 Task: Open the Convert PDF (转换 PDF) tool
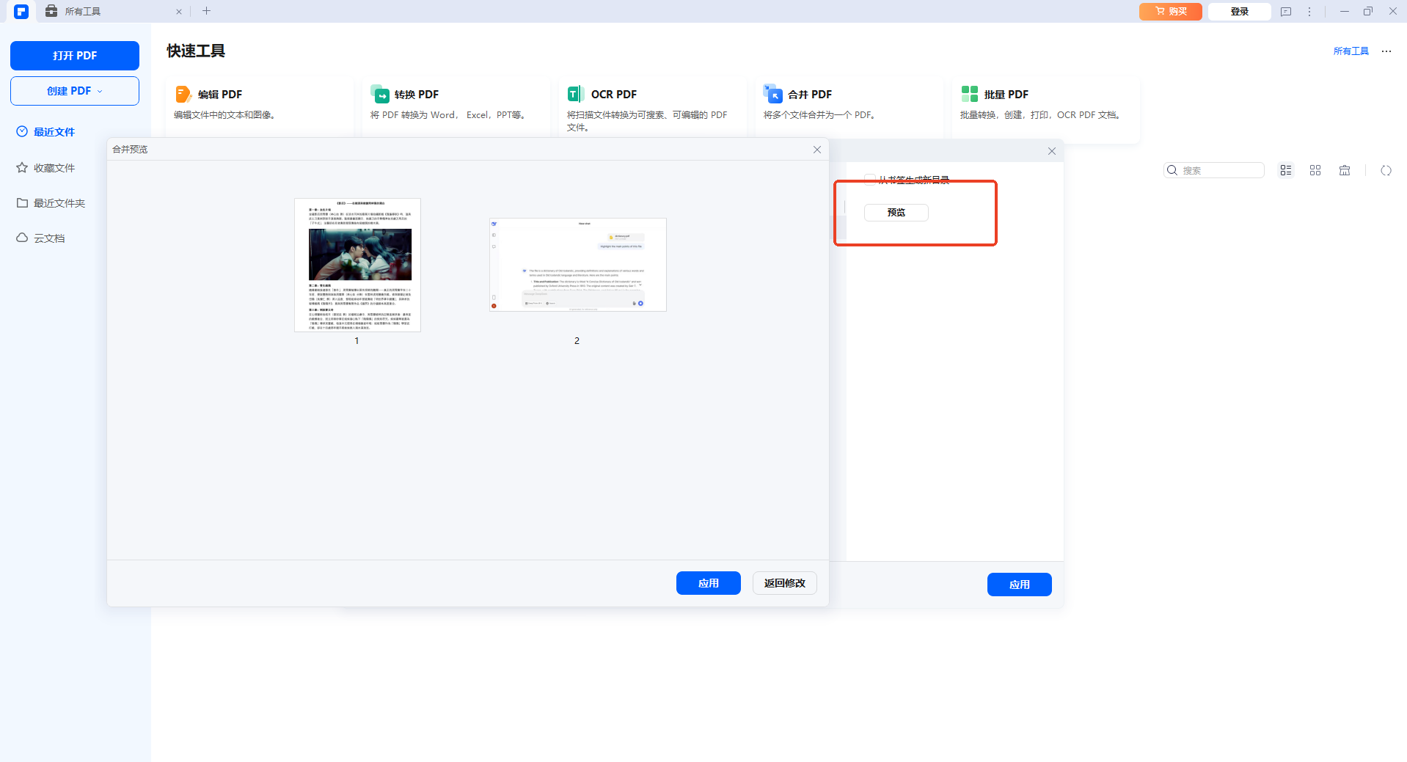click(380, 95)
